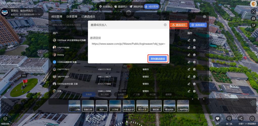The width and height of the screenshot is (258, 126).
Task: Delete member 156****7612
Action: click(x=194, y=69)
